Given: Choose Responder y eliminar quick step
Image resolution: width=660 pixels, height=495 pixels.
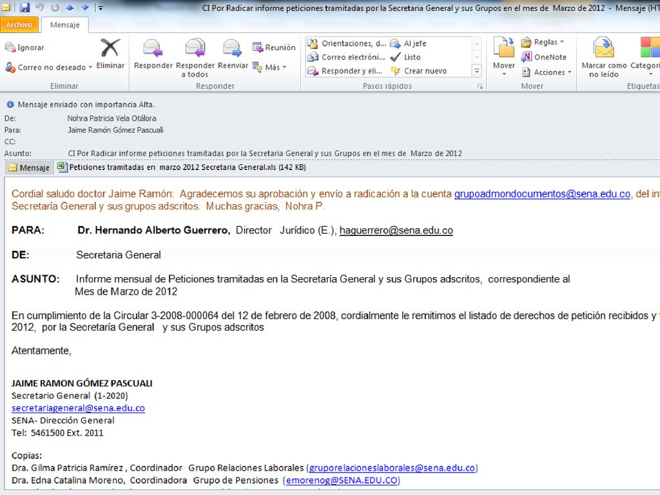Looking at the screenshot, I should pos(345,71).
